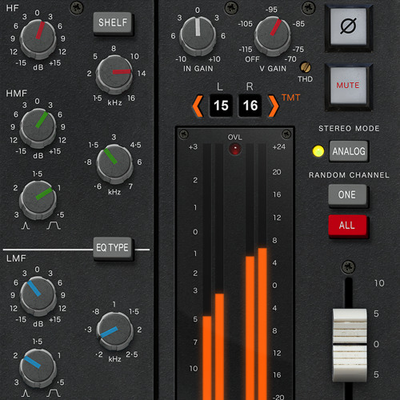Viewport: 400px width, 400px height.
Task: Click the 10 mark on fader scale
Action: pyautogui.click(x=379, y=283)
